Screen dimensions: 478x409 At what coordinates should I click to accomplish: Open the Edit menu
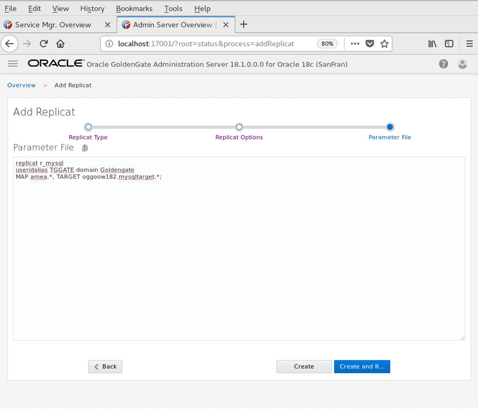pyautogui.click(x=35, y=8)
